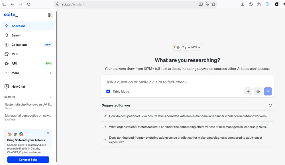Click the sidebar vertical scrollbar
285x165 pixels.
[x=56, y=87]
